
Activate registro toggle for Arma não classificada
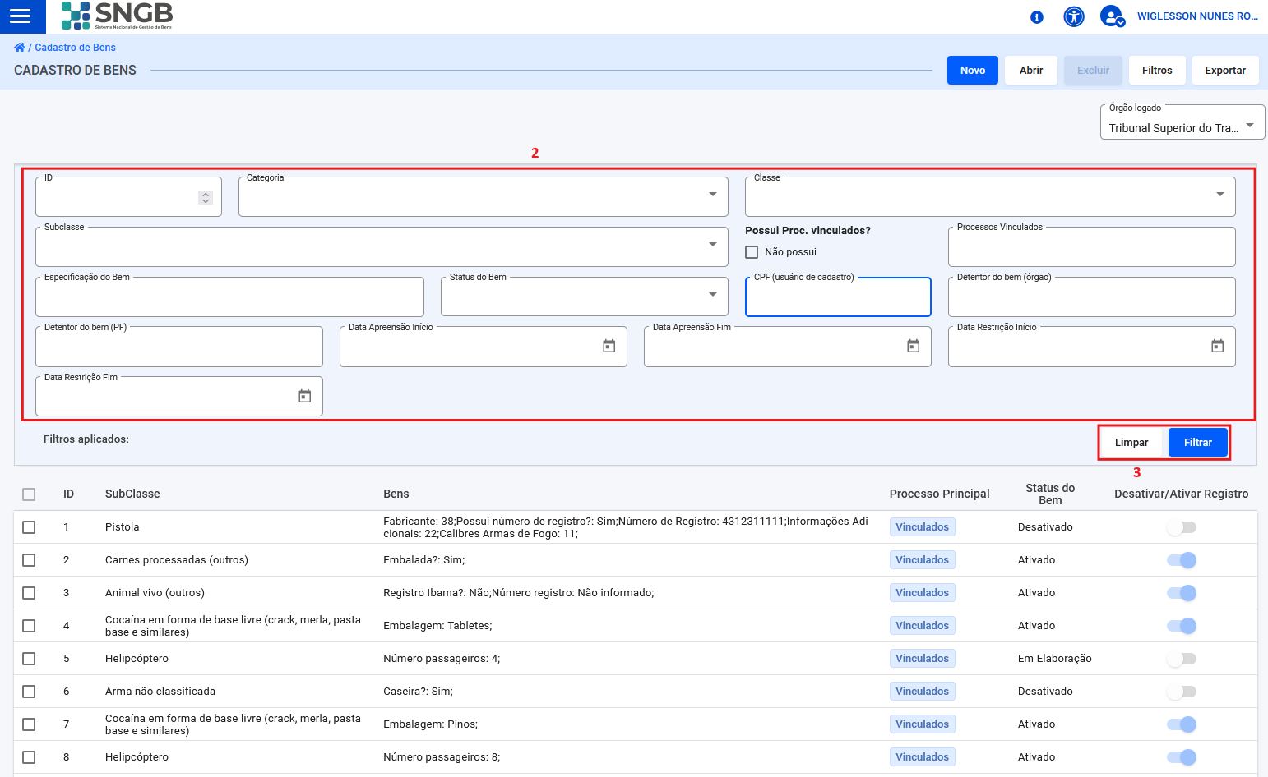pyautogui.click(x=1182, y=692)
